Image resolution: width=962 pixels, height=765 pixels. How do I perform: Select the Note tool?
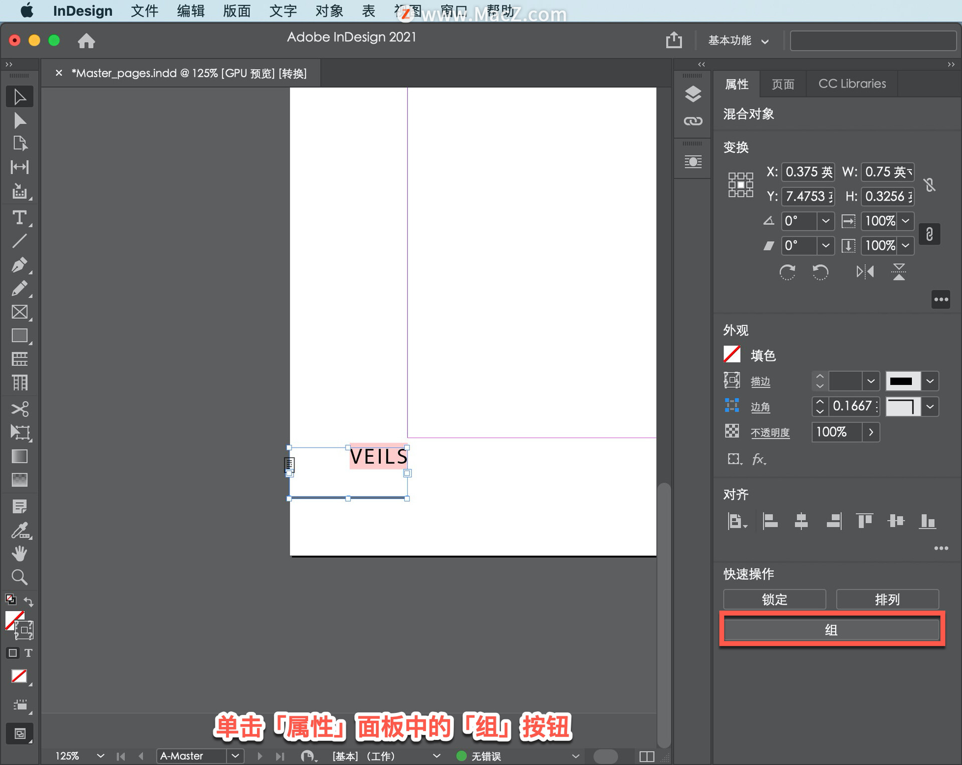point(20,506)
